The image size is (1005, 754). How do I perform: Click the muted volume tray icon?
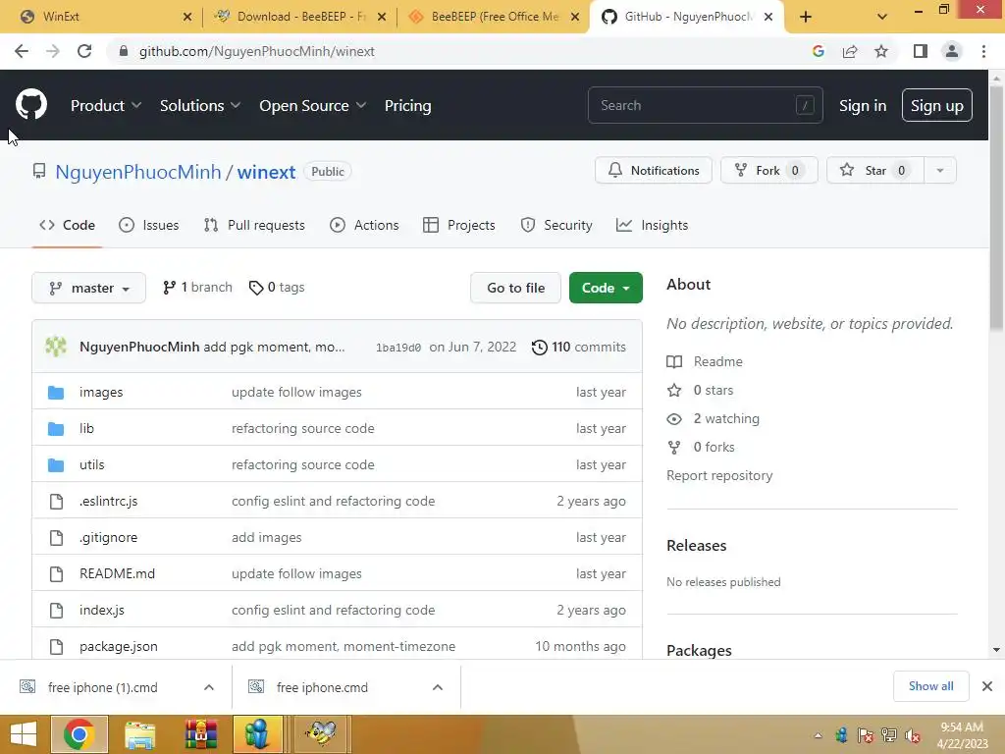pyautogui.click(x=913, y=735)
